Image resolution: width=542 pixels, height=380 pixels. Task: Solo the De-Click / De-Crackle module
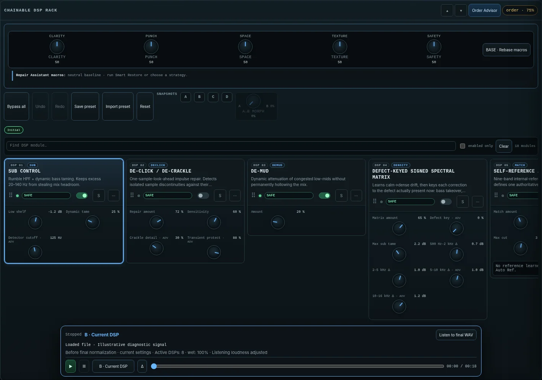[220, 196]
